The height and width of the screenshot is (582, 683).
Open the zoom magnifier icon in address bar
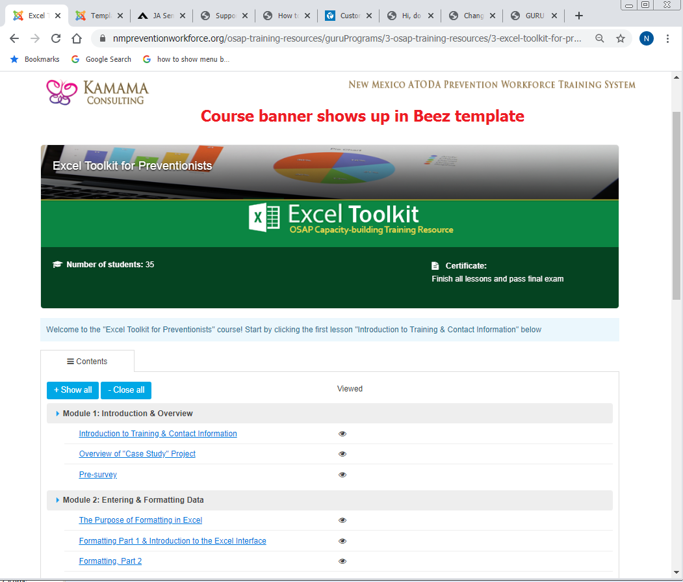coord(600,38)
